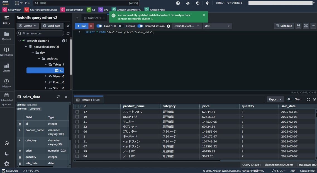The image size is (317, 173).
Task: Dismiss the cluster update success notification
Action: (x=204, y=15)
